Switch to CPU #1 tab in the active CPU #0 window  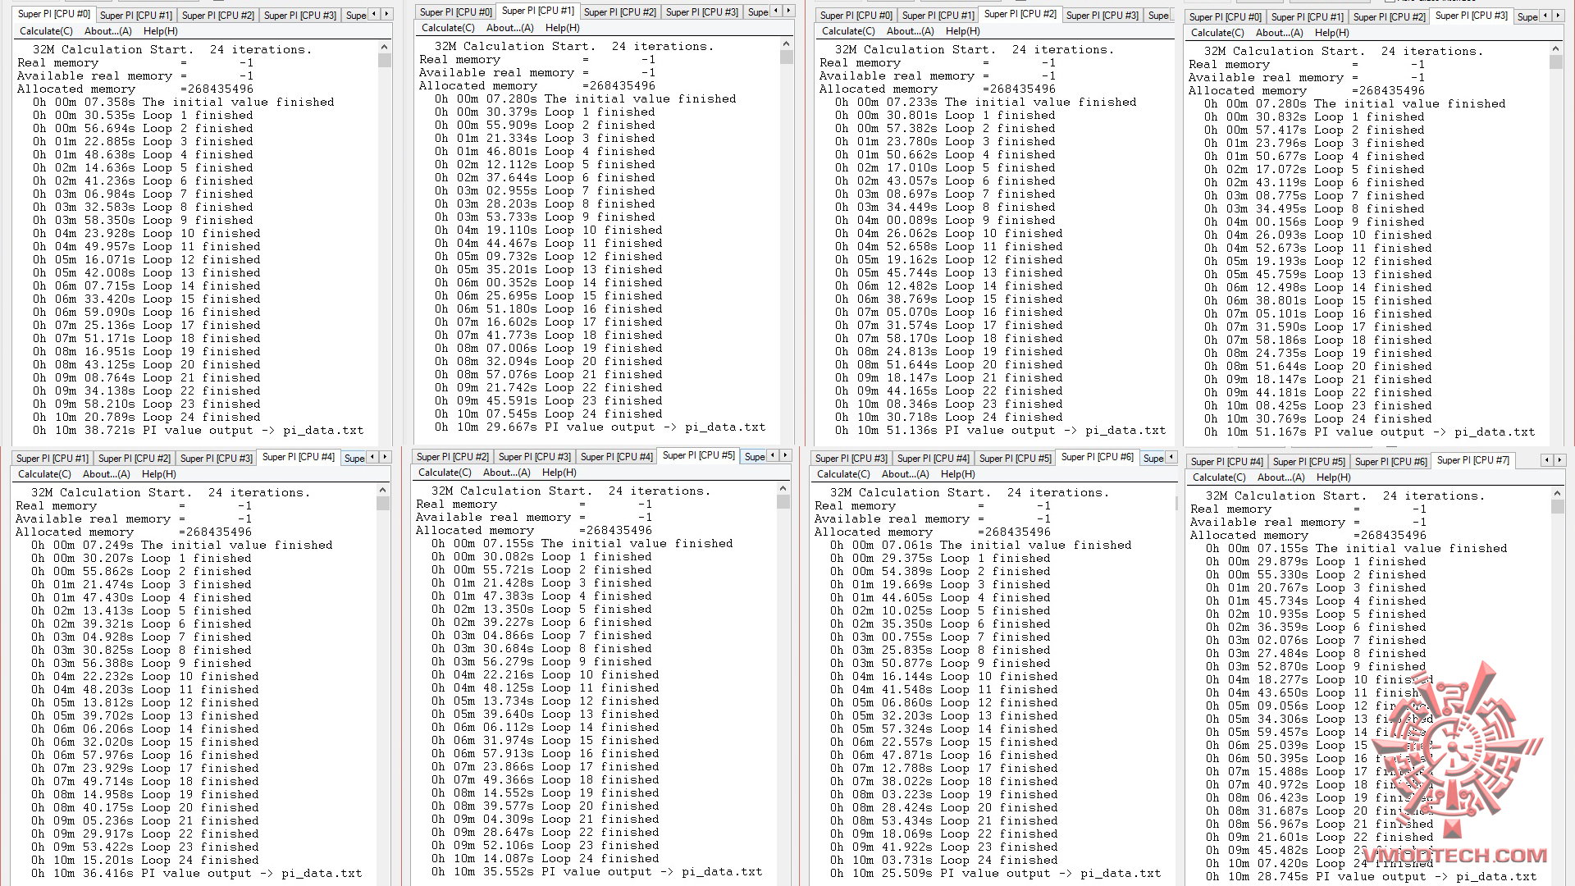click(136, 15)
